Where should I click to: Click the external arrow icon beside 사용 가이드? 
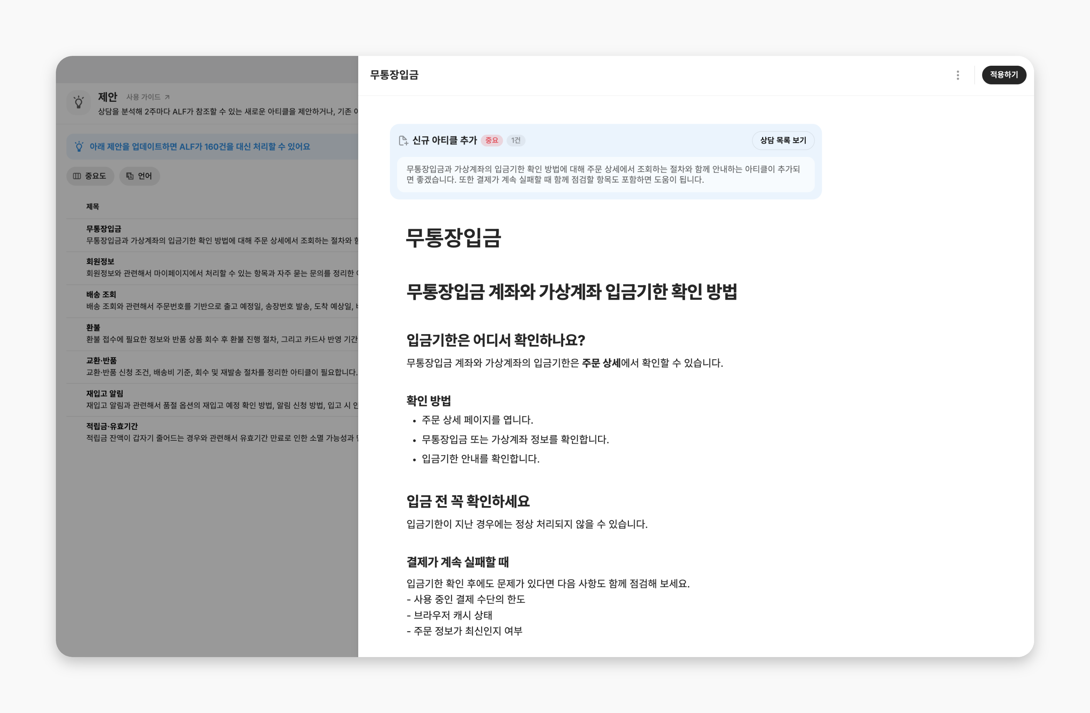pos(167,97)
